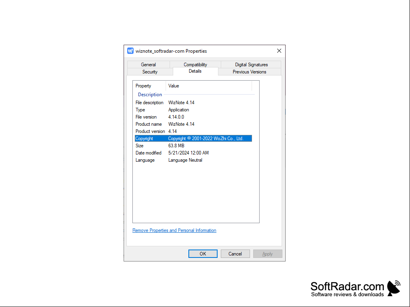Select the highlighted Copyright row
410x307 pixels.
pos(193,139)
